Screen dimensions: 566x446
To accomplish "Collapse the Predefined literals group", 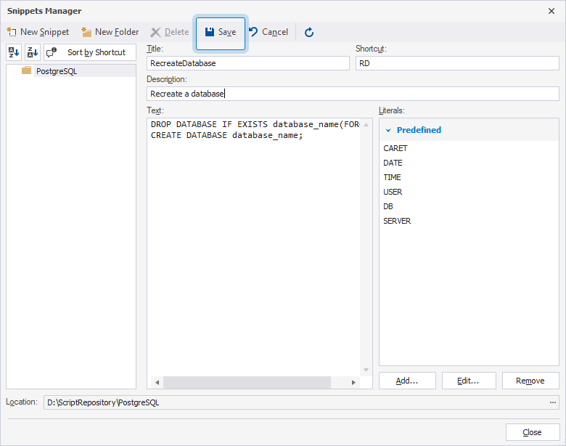I will pyautogui.click(x=388, y=130).
